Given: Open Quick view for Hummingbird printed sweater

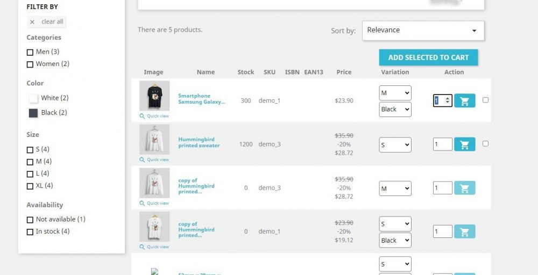Looking at the screenshot, I should point(154,160).
